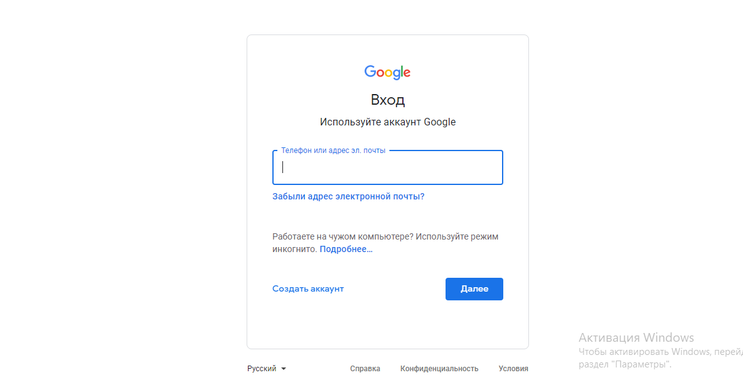Viewport: 743px width, 380px height.
Task: Open the "Русский" language selector
Action: (x=262, y=369)
